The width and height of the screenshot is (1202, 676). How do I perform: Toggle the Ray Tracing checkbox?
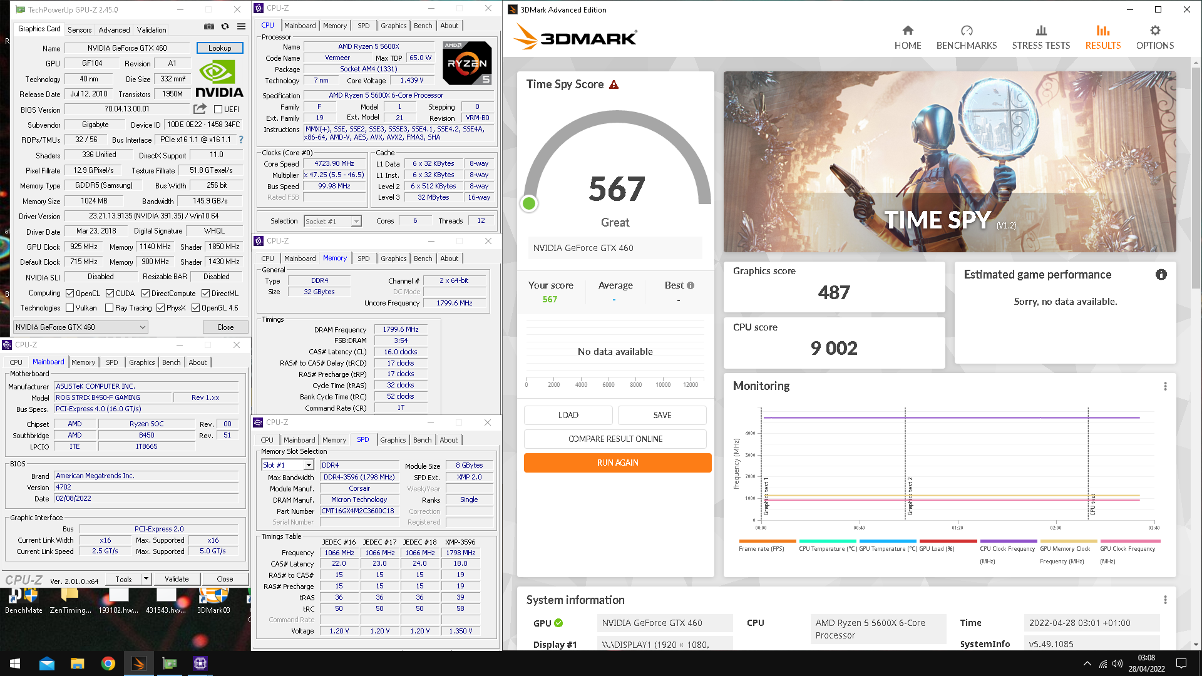(109, 307)
